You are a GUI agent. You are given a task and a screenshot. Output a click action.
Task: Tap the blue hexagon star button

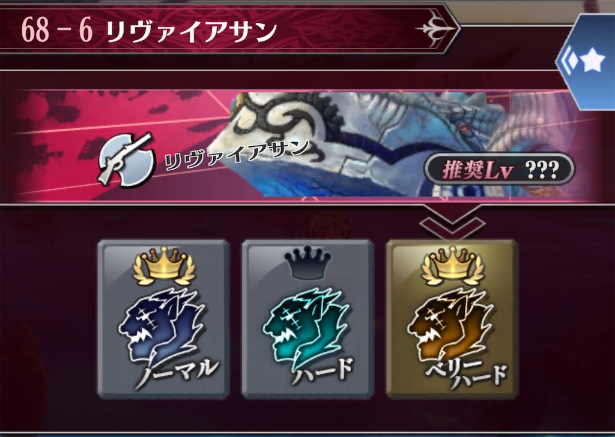[586, 62]
